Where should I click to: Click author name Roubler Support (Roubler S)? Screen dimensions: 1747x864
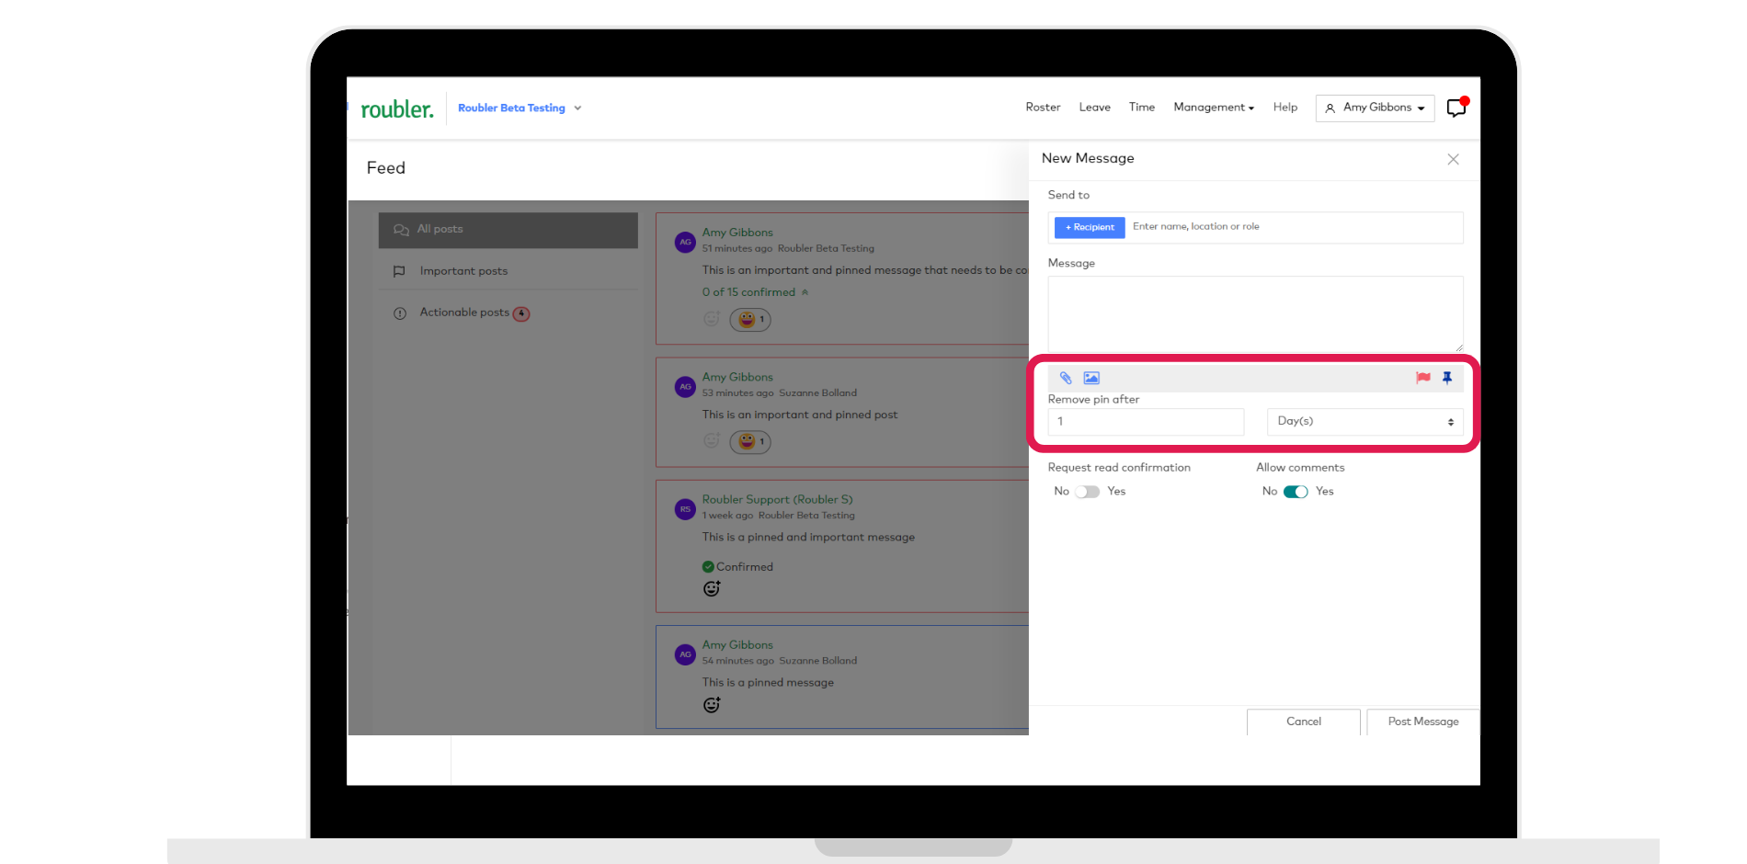[778, 500]
